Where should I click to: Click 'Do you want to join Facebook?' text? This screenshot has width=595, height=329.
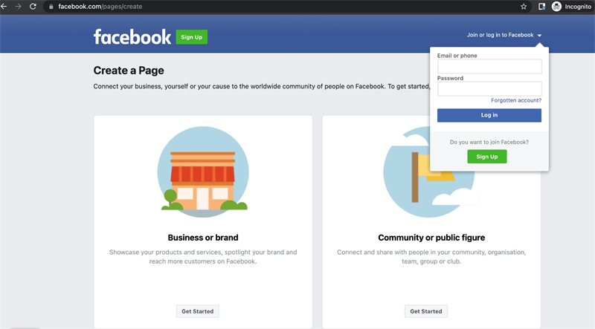click(489, 142)
